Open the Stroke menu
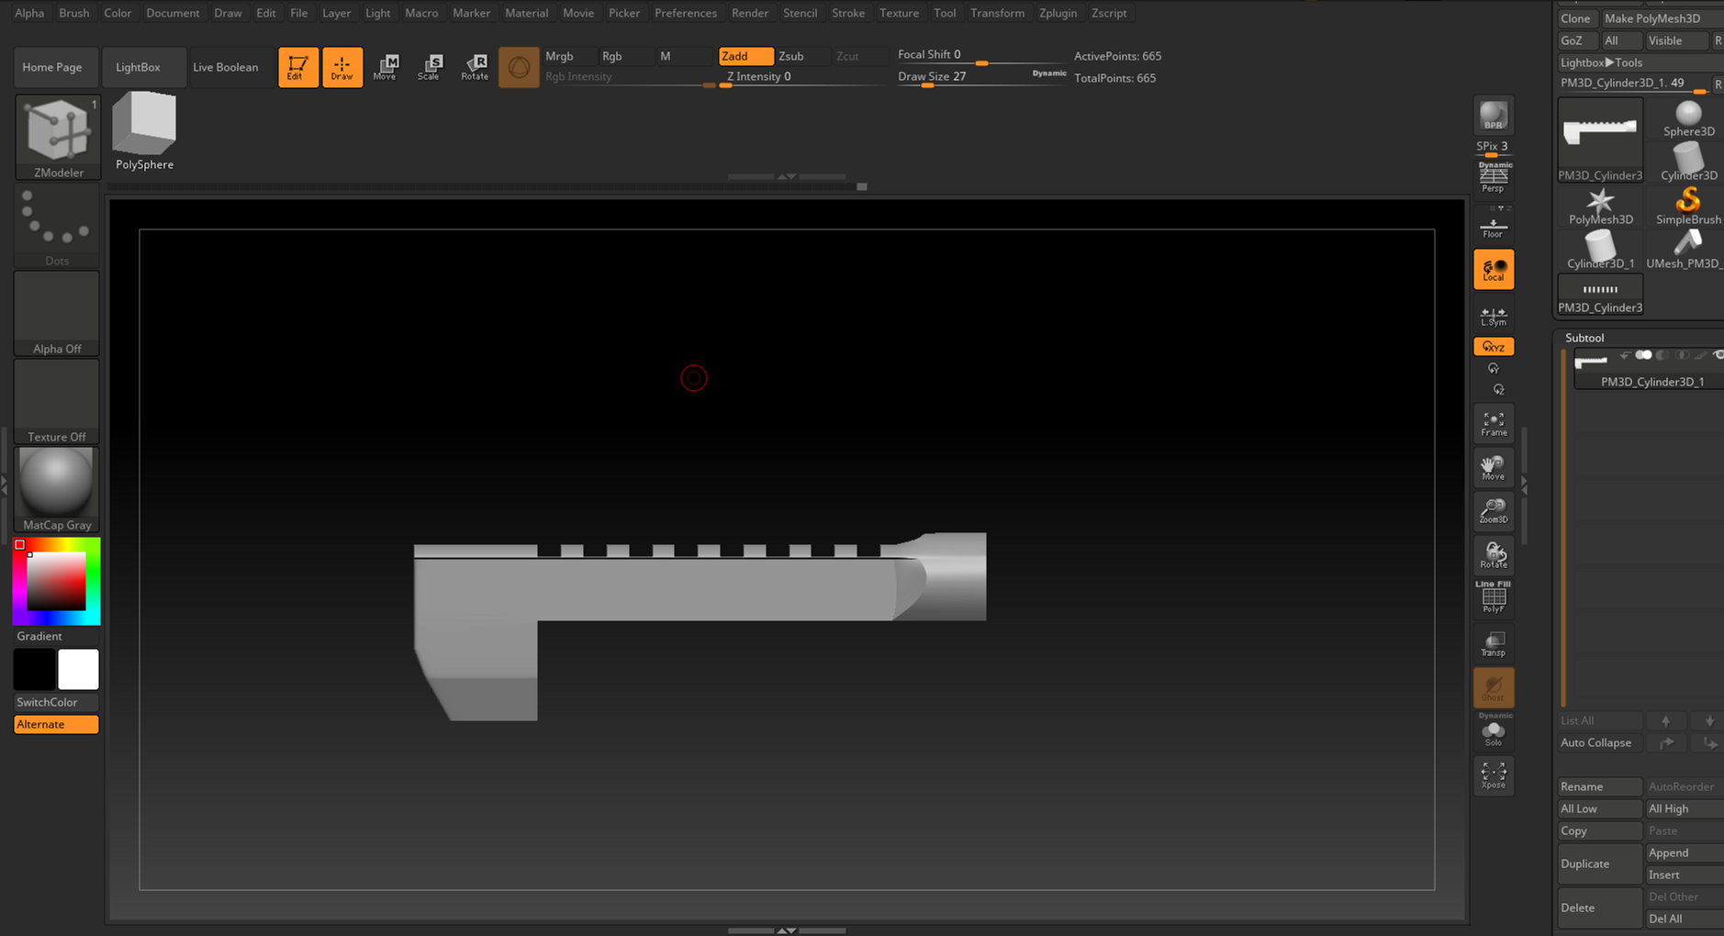The width and height of the screenshot is (1724, 936). tap(847, 13)
